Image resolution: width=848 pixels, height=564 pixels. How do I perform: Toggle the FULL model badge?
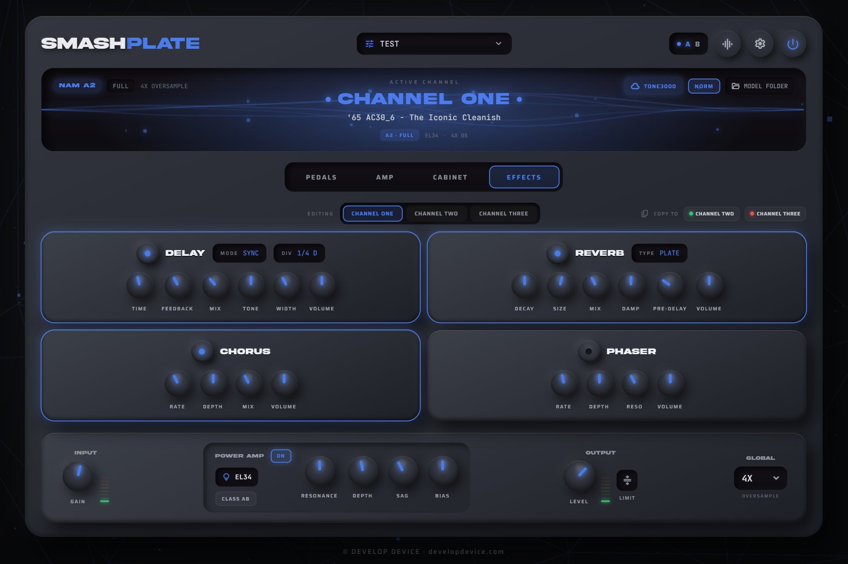coord(121,86)
